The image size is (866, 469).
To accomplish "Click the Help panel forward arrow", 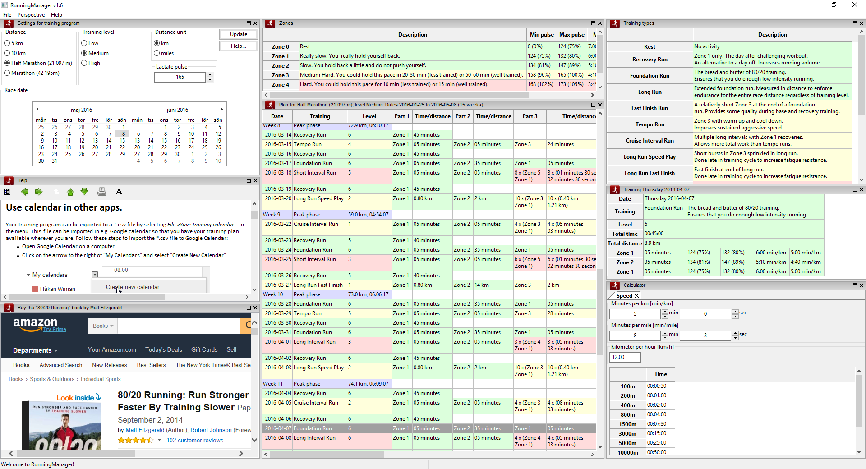I will click(39, 192).
